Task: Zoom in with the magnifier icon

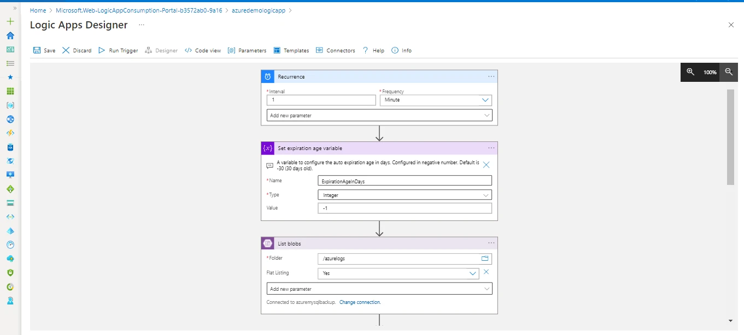Action: [x=690, y=71]
